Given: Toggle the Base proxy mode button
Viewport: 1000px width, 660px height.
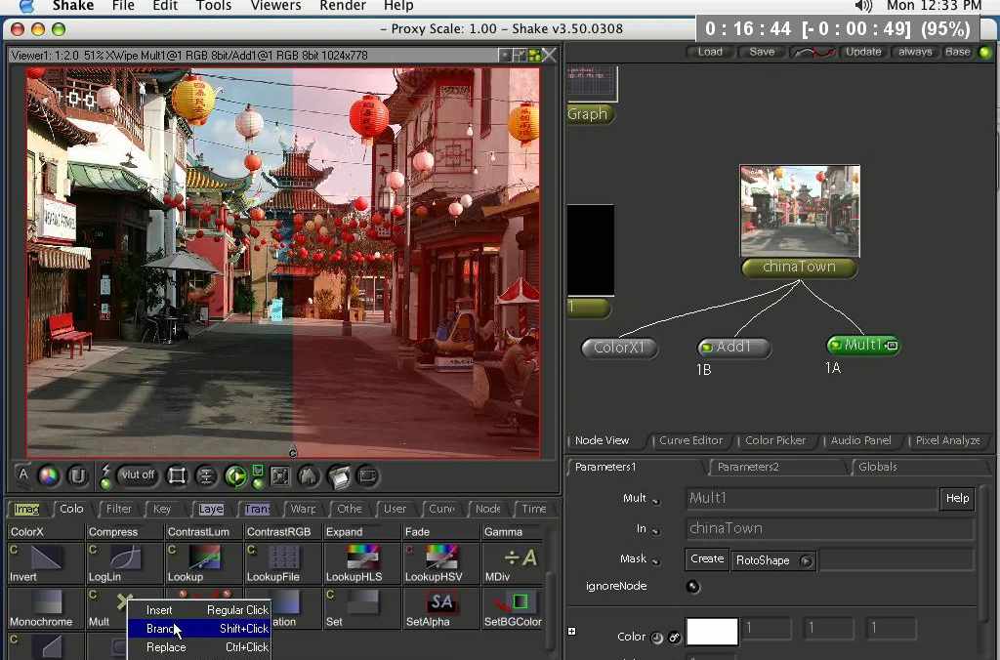Looking at the screenshot, I should tap(957, 53).
